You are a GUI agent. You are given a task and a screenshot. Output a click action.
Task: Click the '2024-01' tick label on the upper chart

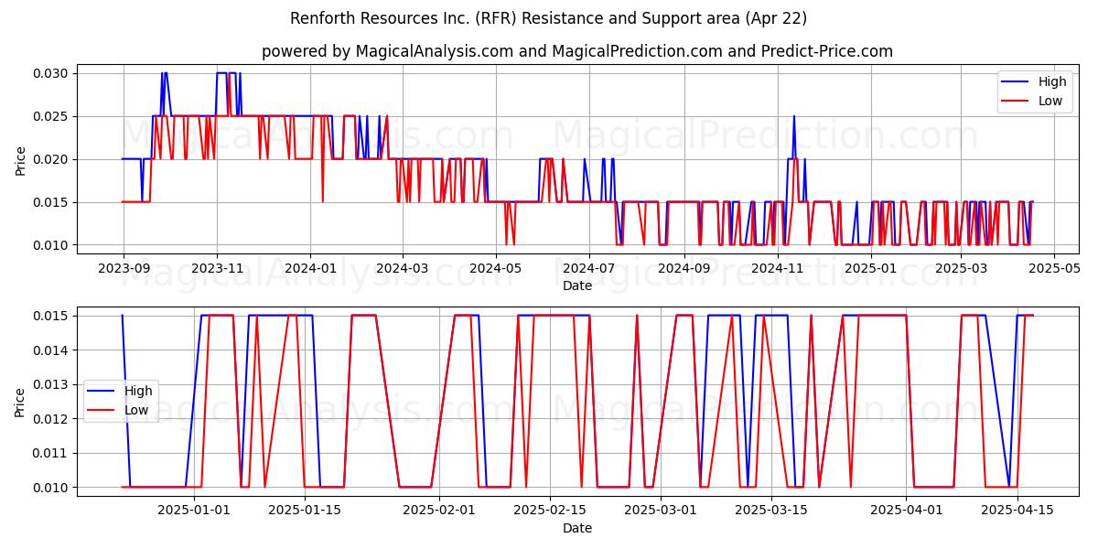[x=309, y=268]
